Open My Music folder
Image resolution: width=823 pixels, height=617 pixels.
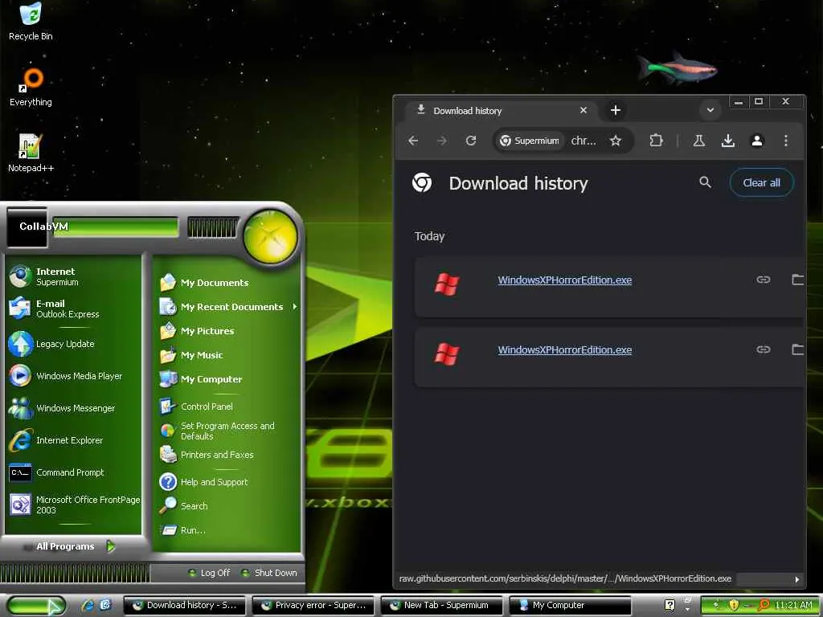point(227,354)
